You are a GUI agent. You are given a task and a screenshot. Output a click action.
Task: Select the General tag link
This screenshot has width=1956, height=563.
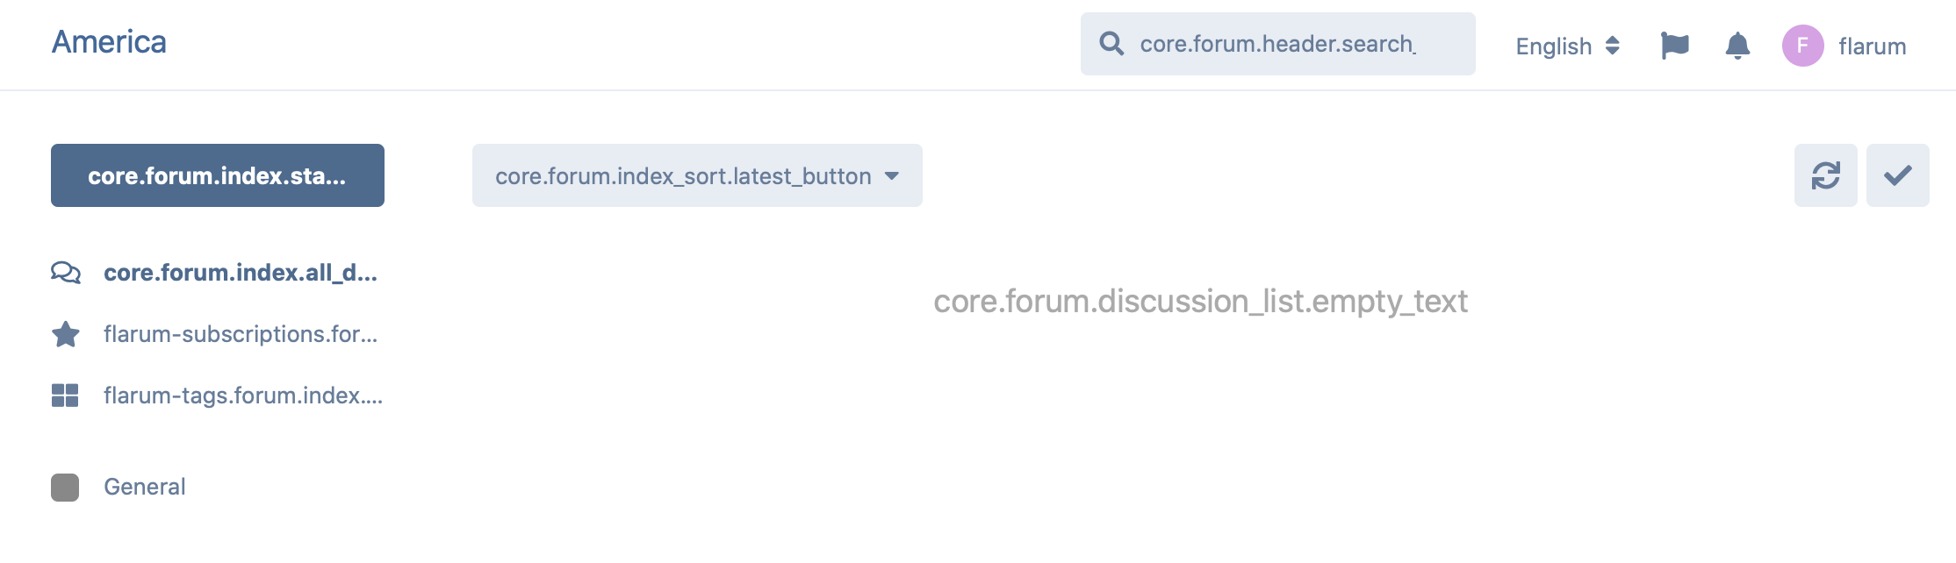pos(144,487)
